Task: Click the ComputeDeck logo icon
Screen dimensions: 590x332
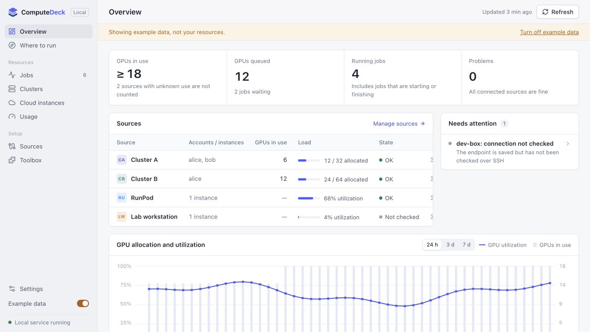Action: coord(13,12)
